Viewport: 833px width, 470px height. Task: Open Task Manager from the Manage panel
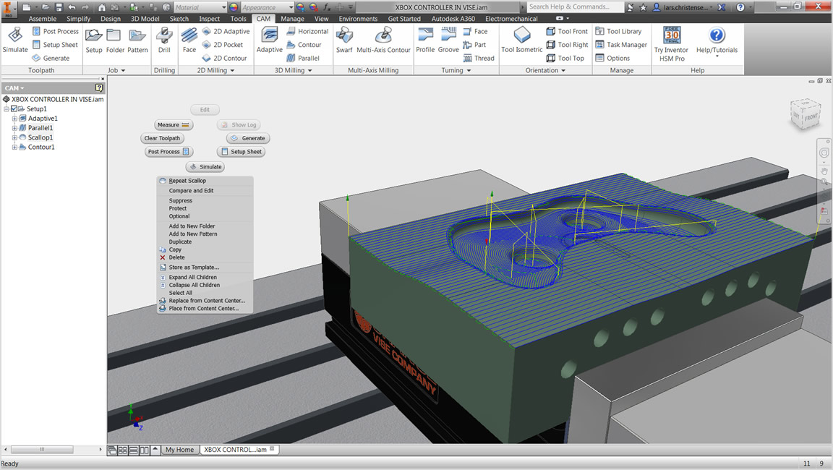click(x=620, y=45)
